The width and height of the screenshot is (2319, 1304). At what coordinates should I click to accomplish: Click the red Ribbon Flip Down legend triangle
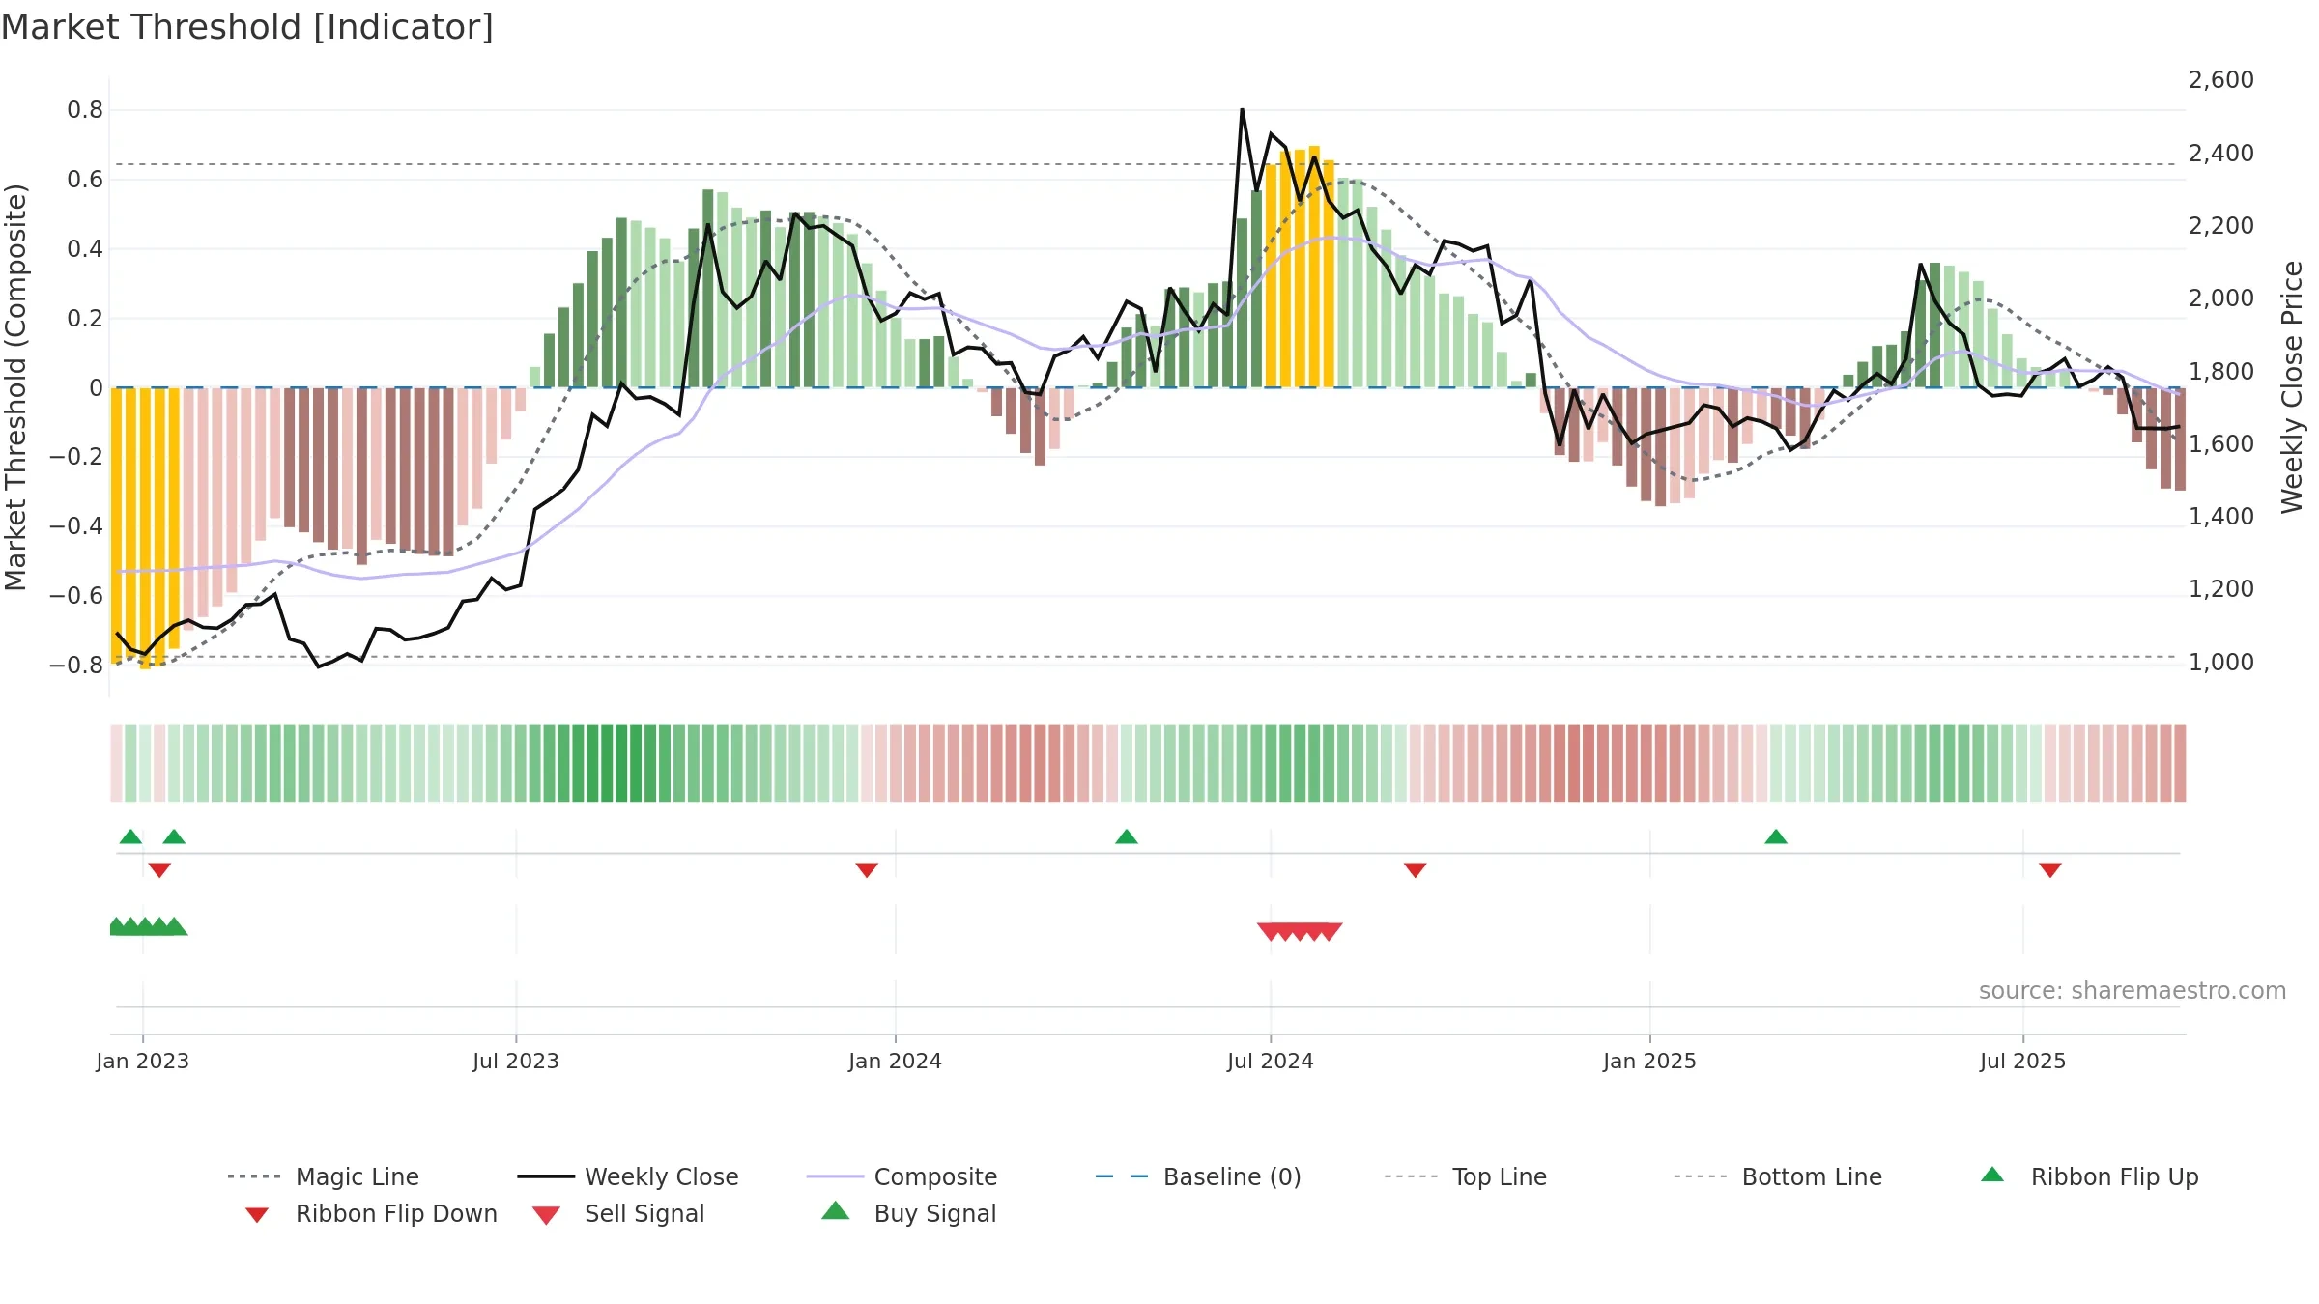point(257,1215)
